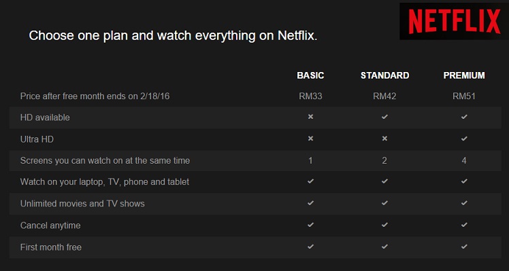
Task: Click the RM33 Basic price
Action: tap(310, 96)
